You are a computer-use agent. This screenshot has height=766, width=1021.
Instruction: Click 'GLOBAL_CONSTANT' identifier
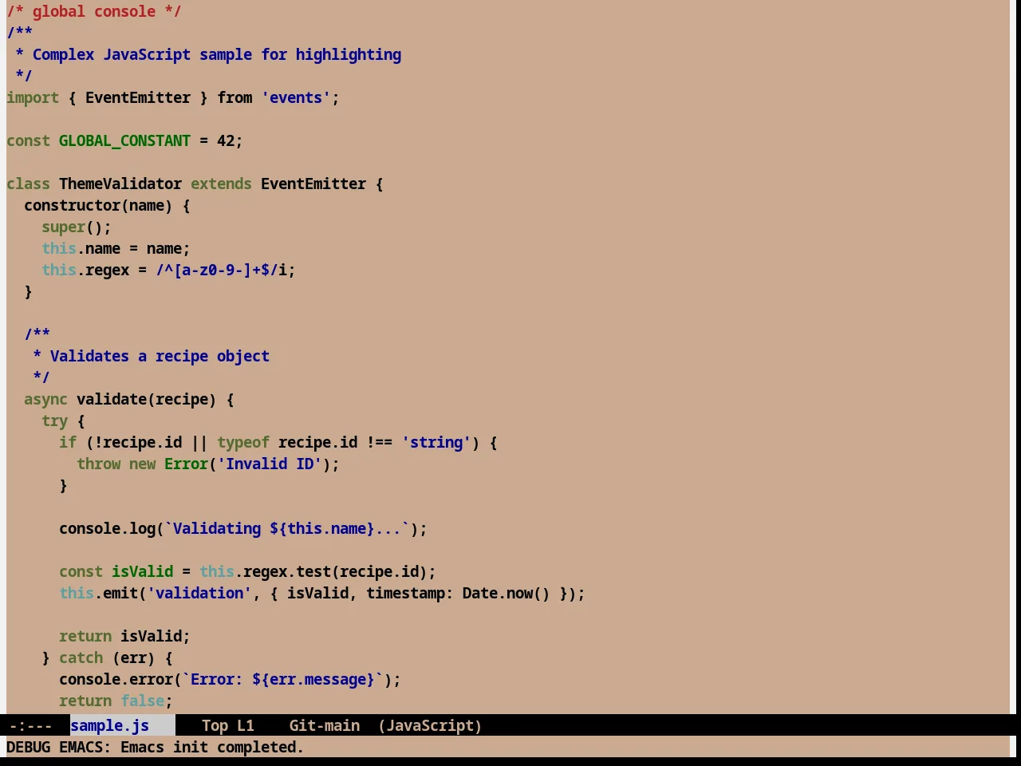click(124, 140)
